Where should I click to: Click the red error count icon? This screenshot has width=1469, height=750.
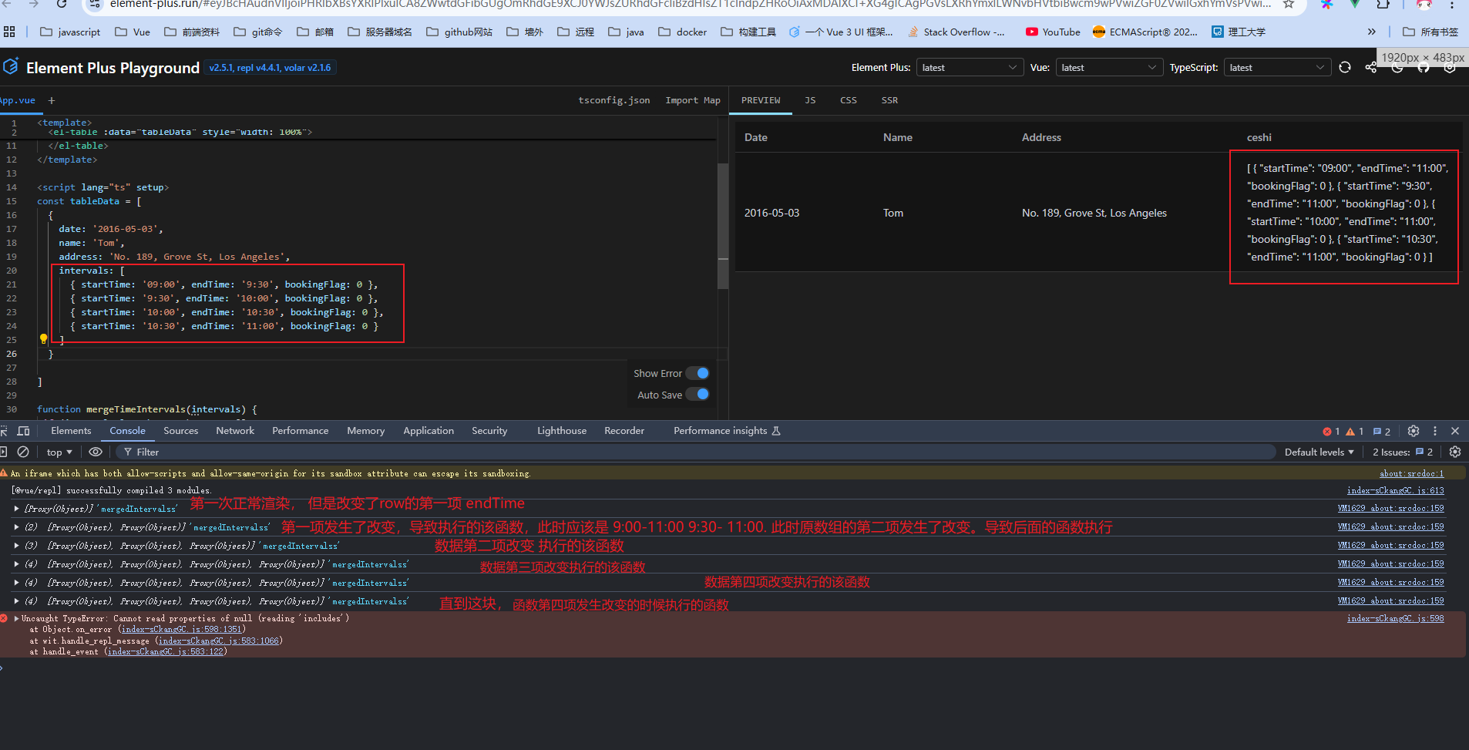tap(1327, 432)
